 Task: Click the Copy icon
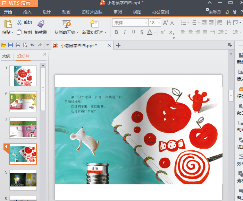click(19, 32)
